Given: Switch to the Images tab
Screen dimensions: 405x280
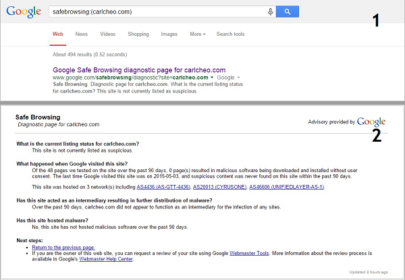Looking at the screenshot, I should tap(169, 34).
